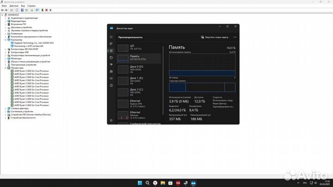Viewport: 333px width, 187px height.
Task: Collapse the Компьютер node
Action: pos(6,40)
